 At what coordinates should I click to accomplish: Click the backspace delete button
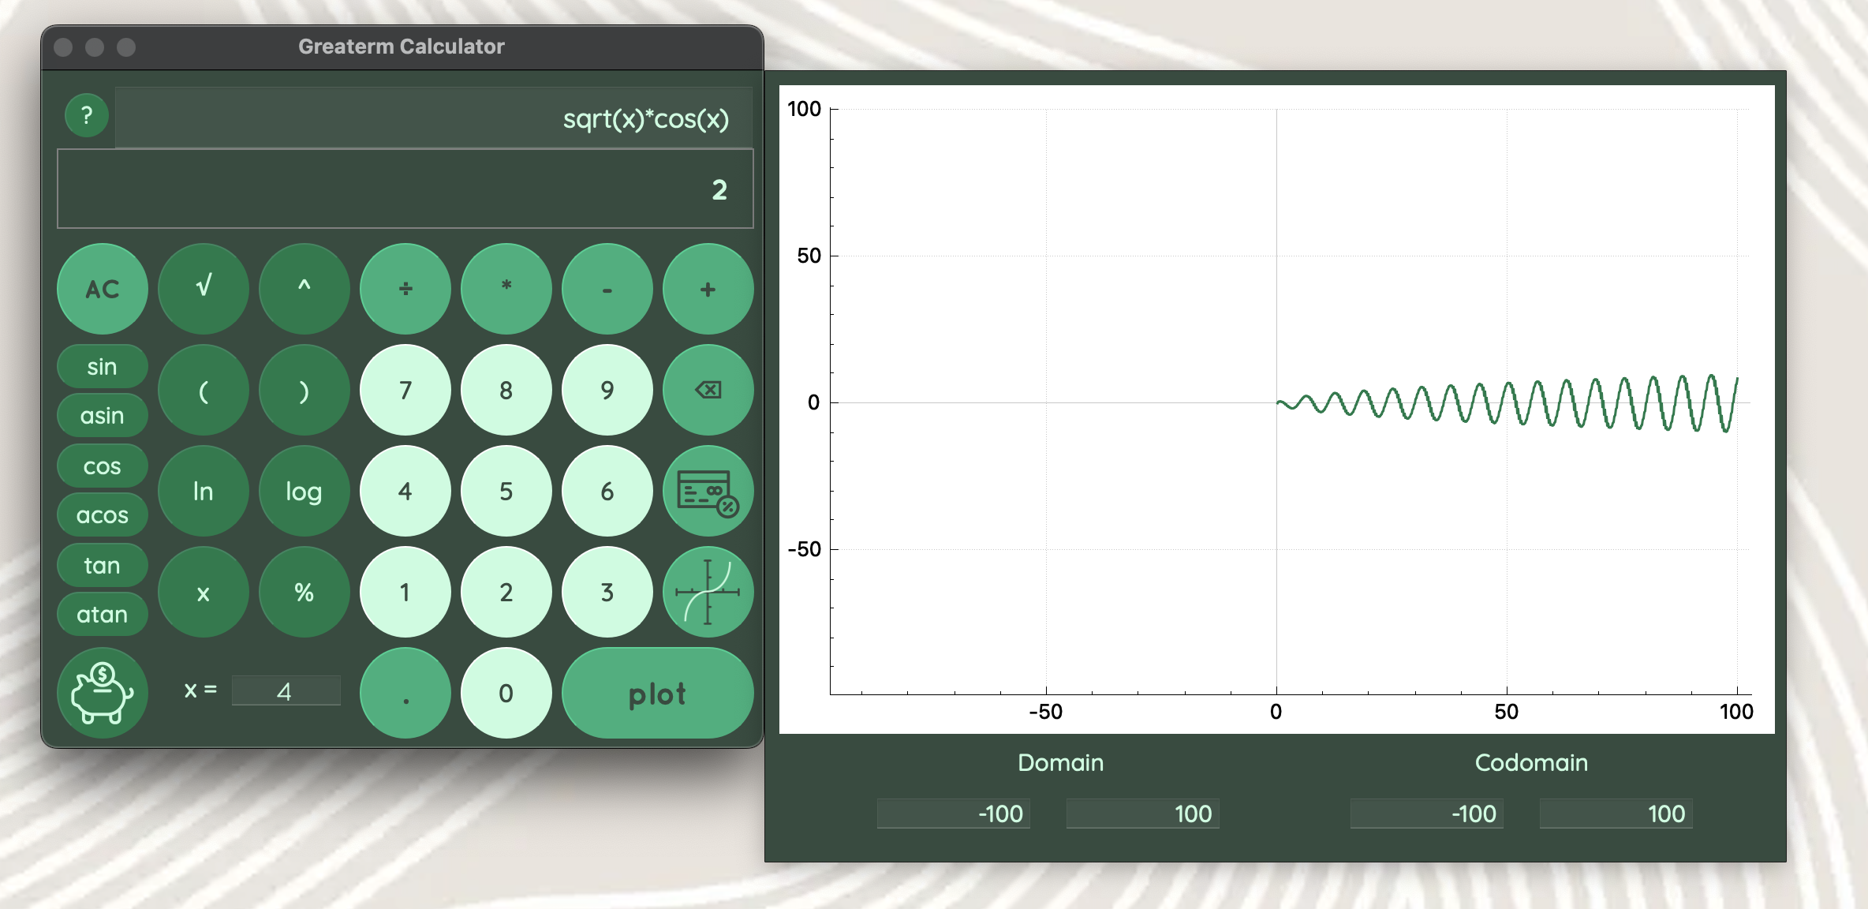point(708,388)
